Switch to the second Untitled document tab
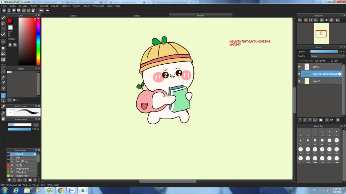 click(137, 15)
